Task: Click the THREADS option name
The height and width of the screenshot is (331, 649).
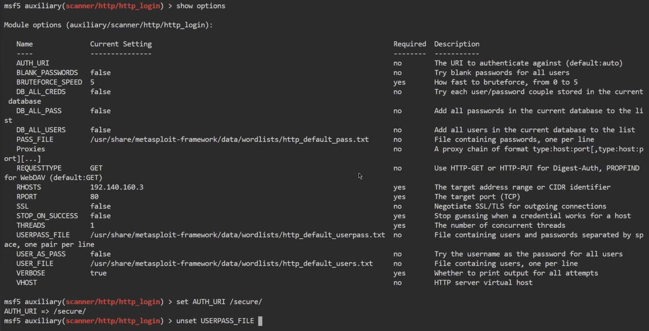Action: (x=31, y=226)
